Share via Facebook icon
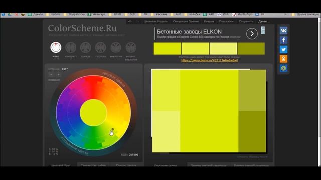321x180 pixels. point(283,40)
